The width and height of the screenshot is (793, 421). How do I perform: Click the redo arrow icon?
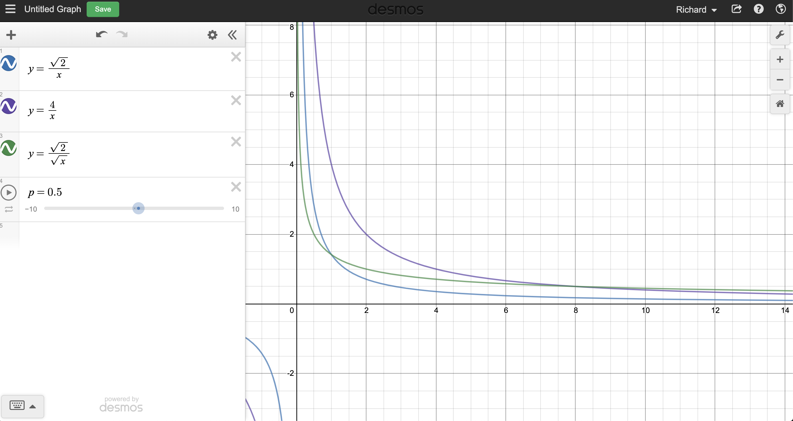tap(122, 35)
